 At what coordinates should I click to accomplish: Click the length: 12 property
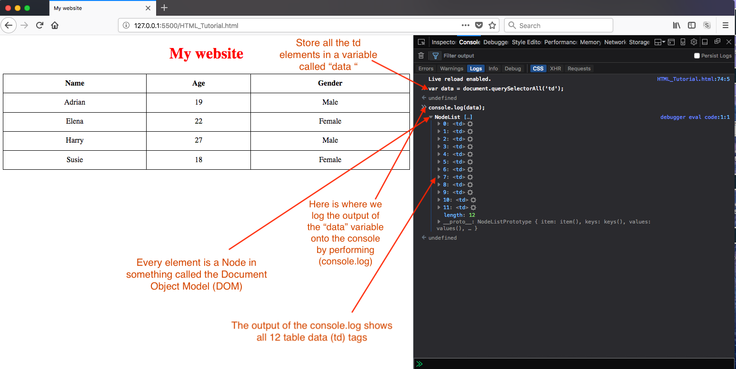459,215
